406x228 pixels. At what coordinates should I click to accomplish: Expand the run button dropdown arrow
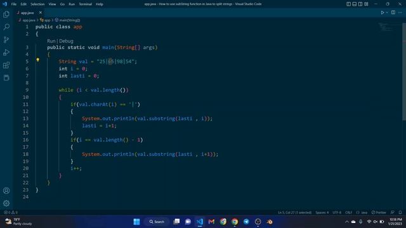[387, 13]
